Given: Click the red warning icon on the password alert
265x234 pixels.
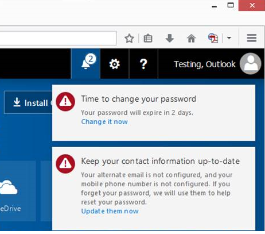Looking at the screenshot, I should [65, 102].
